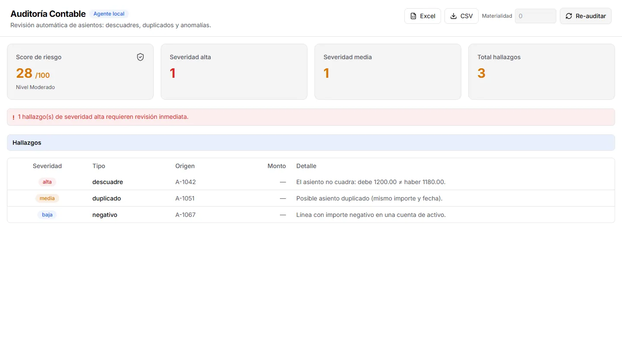
Task: Click the Tipo column header
Action: pos(98,166)
